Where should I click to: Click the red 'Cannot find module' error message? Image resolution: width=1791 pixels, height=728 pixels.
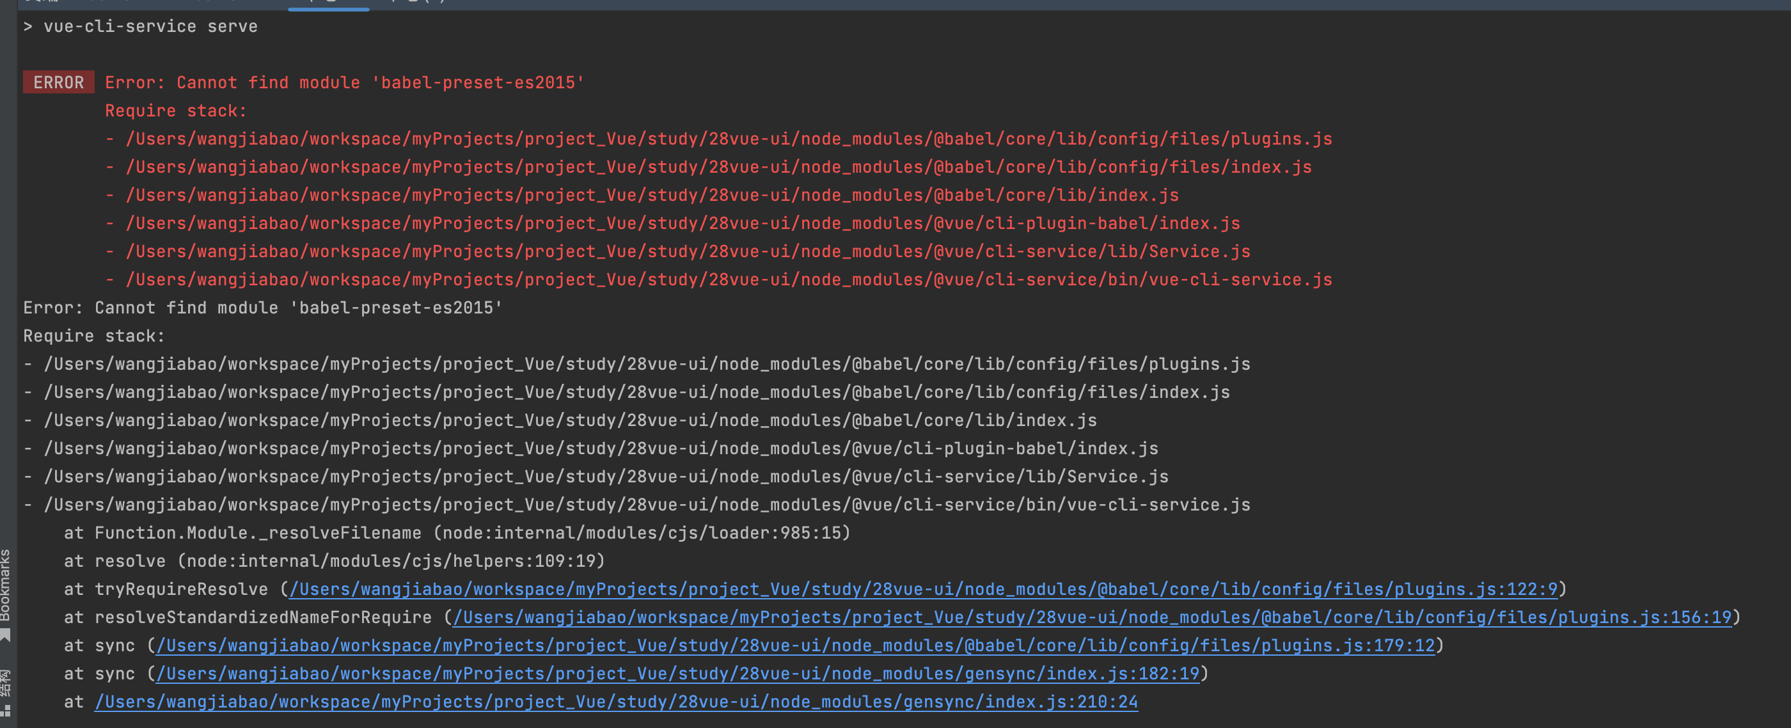[343, 82]
